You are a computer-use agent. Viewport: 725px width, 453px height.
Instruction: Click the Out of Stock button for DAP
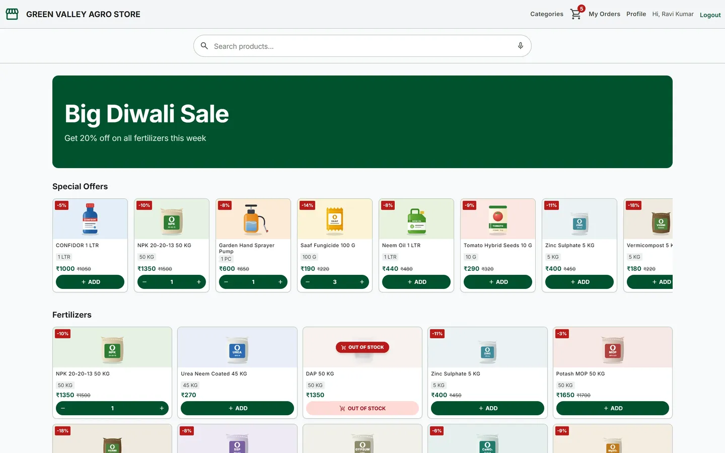[362, 408]
